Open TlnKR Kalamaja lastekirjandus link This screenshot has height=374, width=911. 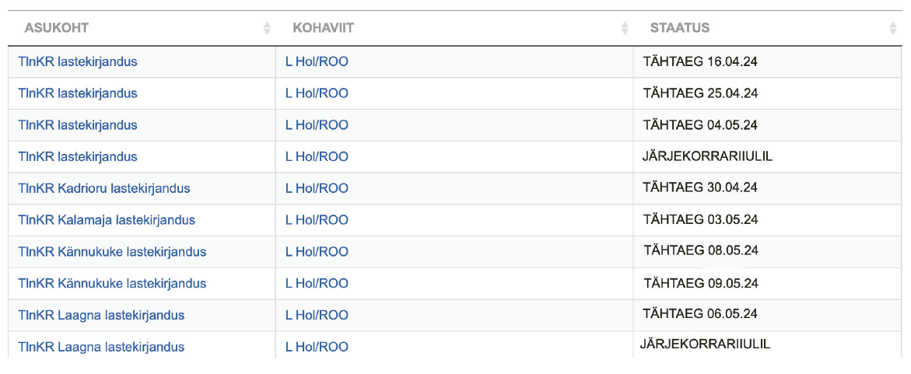pyautogui.click(x=107, y=220)
